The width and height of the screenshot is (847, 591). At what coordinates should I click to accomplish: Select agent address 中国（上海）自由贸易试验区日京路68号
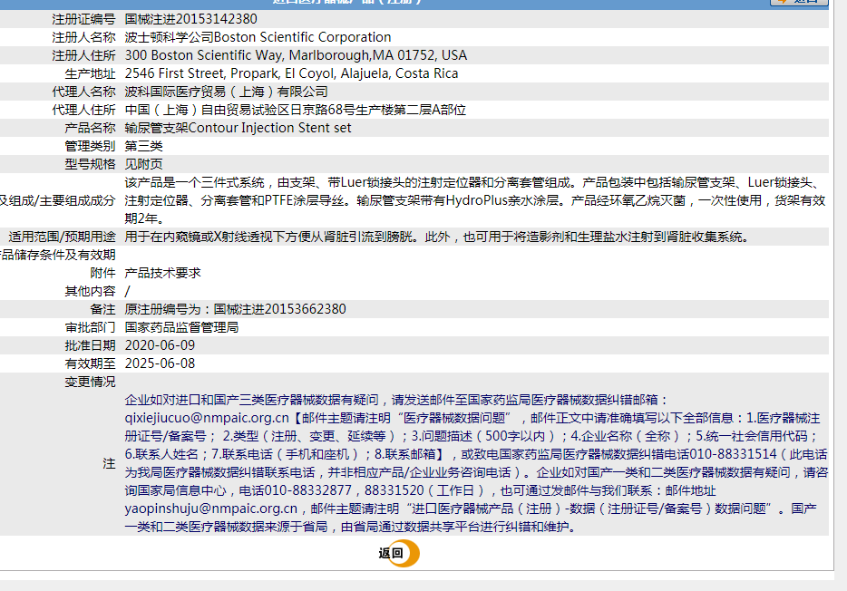295,110
